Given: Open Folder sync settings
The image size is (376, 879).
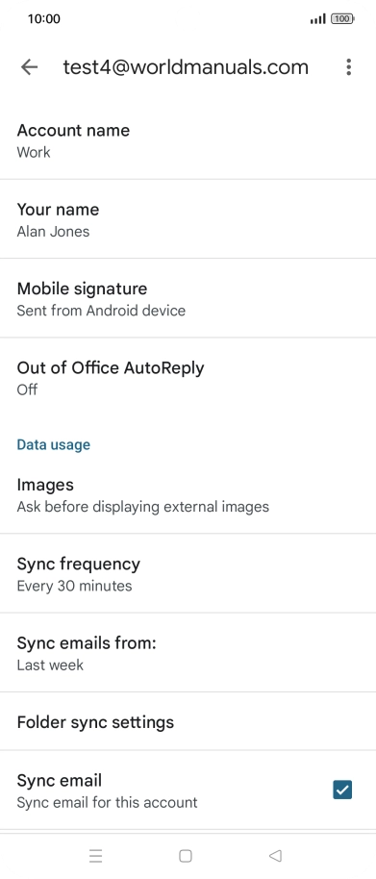Looking at the screenshot, I should click(188, 721).
